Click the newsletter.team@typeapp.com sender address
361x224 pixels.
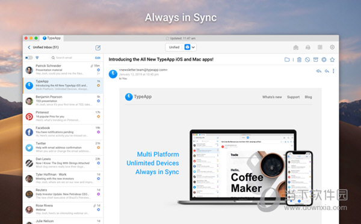click(x=143, y=70)
